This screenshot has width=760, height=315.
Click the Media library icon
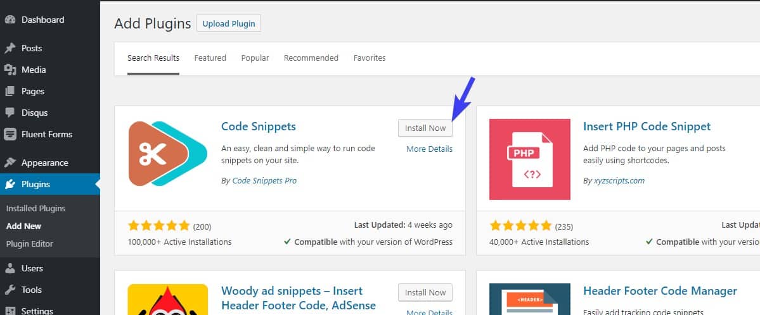pyautogui.click(x=10, y=70)
